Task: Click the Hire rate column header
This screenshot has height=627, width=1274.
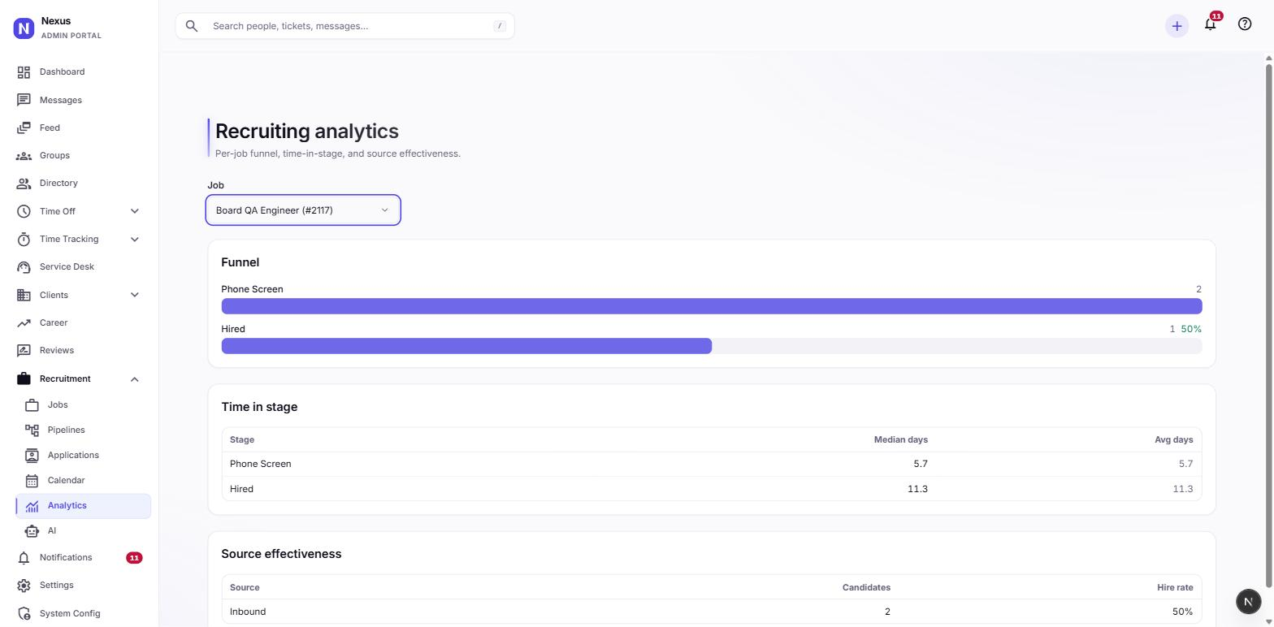Action: [x=1175, y=588]
